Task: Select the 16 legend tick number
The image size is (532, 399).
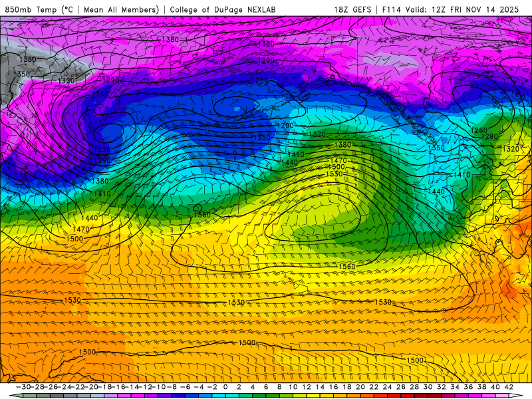Action: [x=334, y=387]
